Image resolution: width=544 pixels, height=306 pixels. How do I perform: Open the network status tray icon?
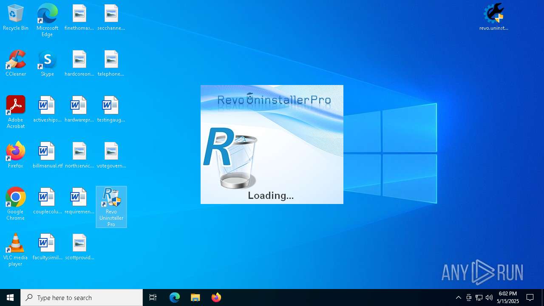[479, 297]
